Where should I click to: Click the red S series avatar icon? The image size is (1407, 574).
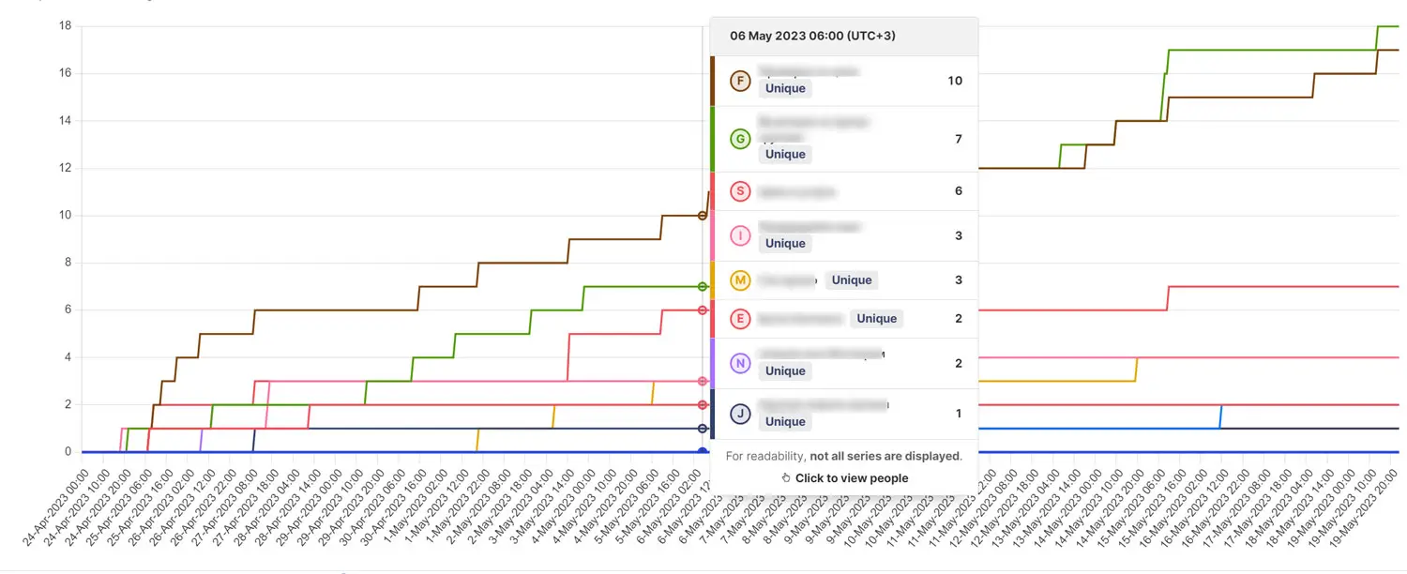click(x=740, y=190)
